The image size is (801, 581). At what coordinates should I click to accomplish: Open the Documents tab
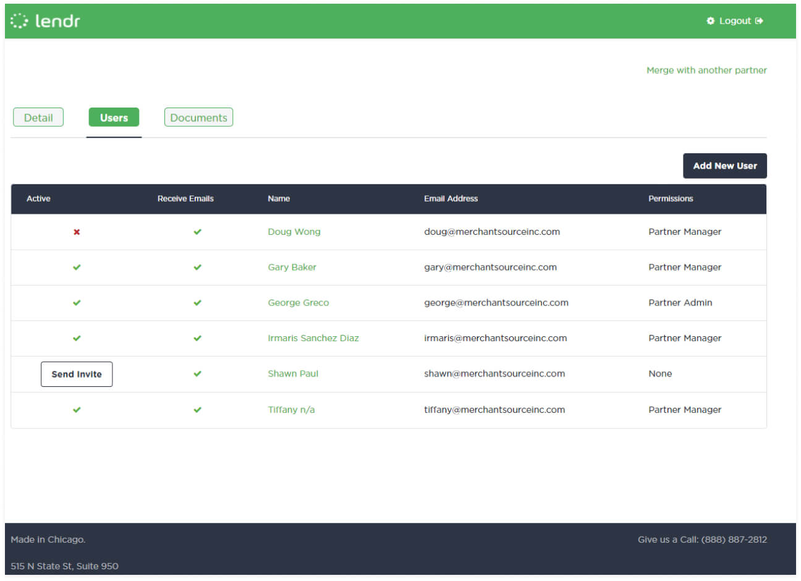point(198,117)
